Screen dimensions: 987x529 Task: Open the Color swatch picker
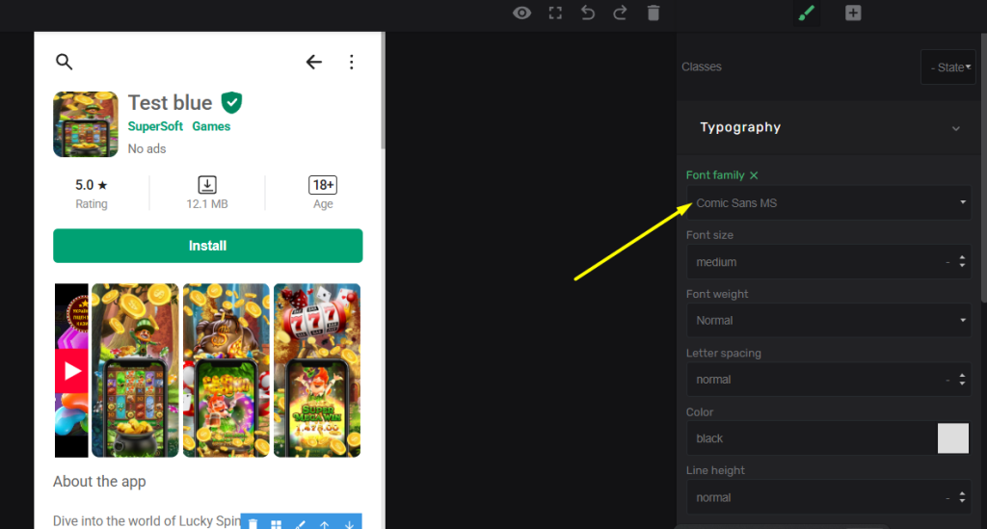point(952,438)
